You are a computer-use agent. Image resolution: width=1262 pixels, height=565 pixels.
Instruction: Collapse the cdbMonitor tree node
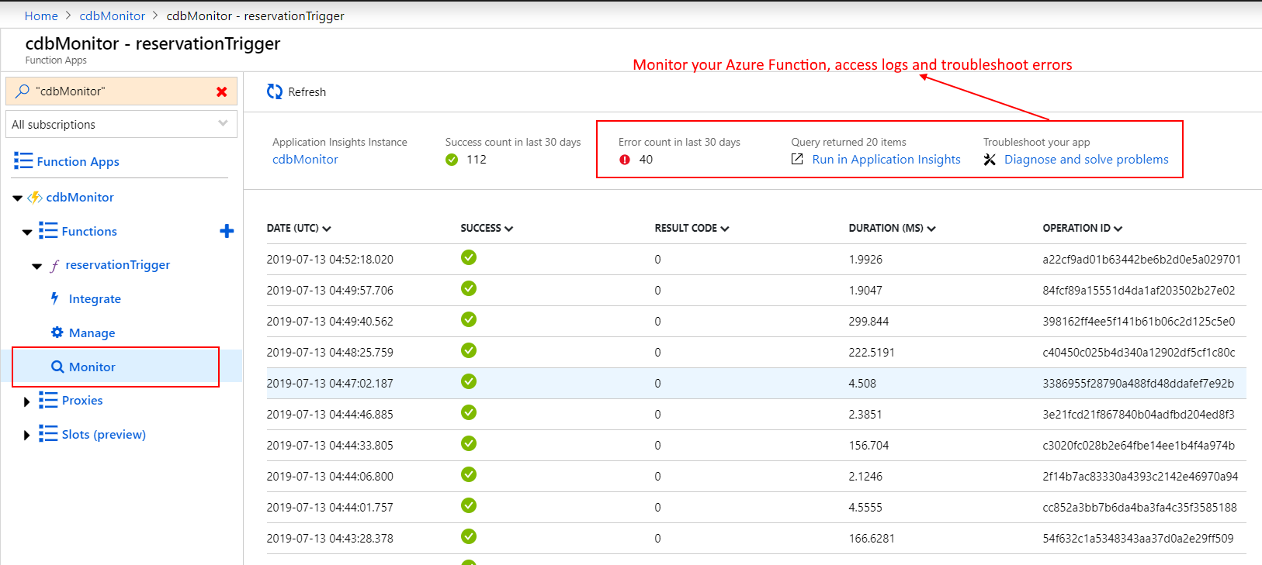point(18,198)
